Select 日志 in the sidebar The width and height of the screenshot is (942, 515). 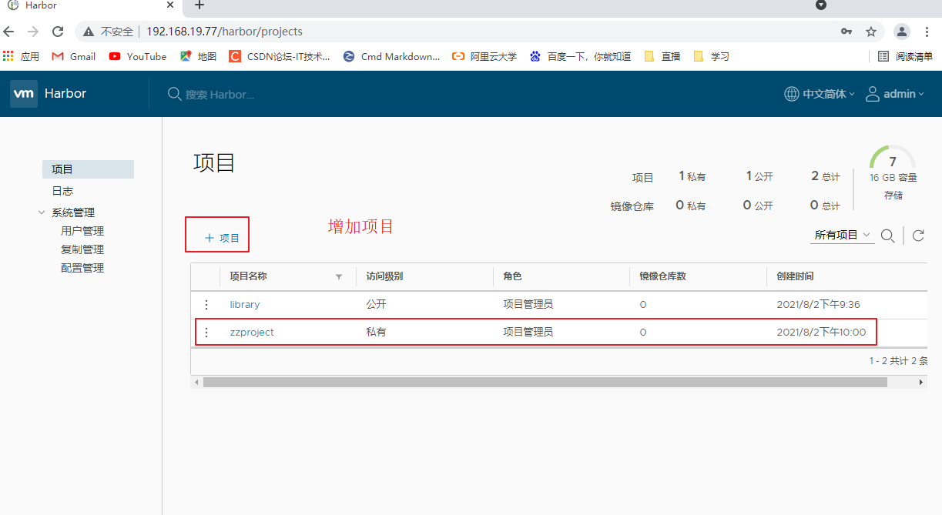62,191
